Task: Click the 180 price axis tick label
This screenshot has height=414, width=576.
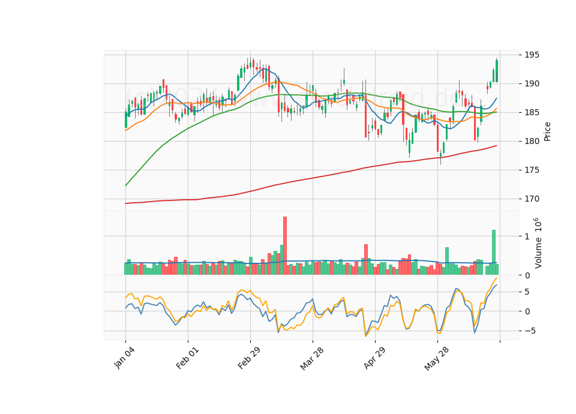Action: (532, 141)
